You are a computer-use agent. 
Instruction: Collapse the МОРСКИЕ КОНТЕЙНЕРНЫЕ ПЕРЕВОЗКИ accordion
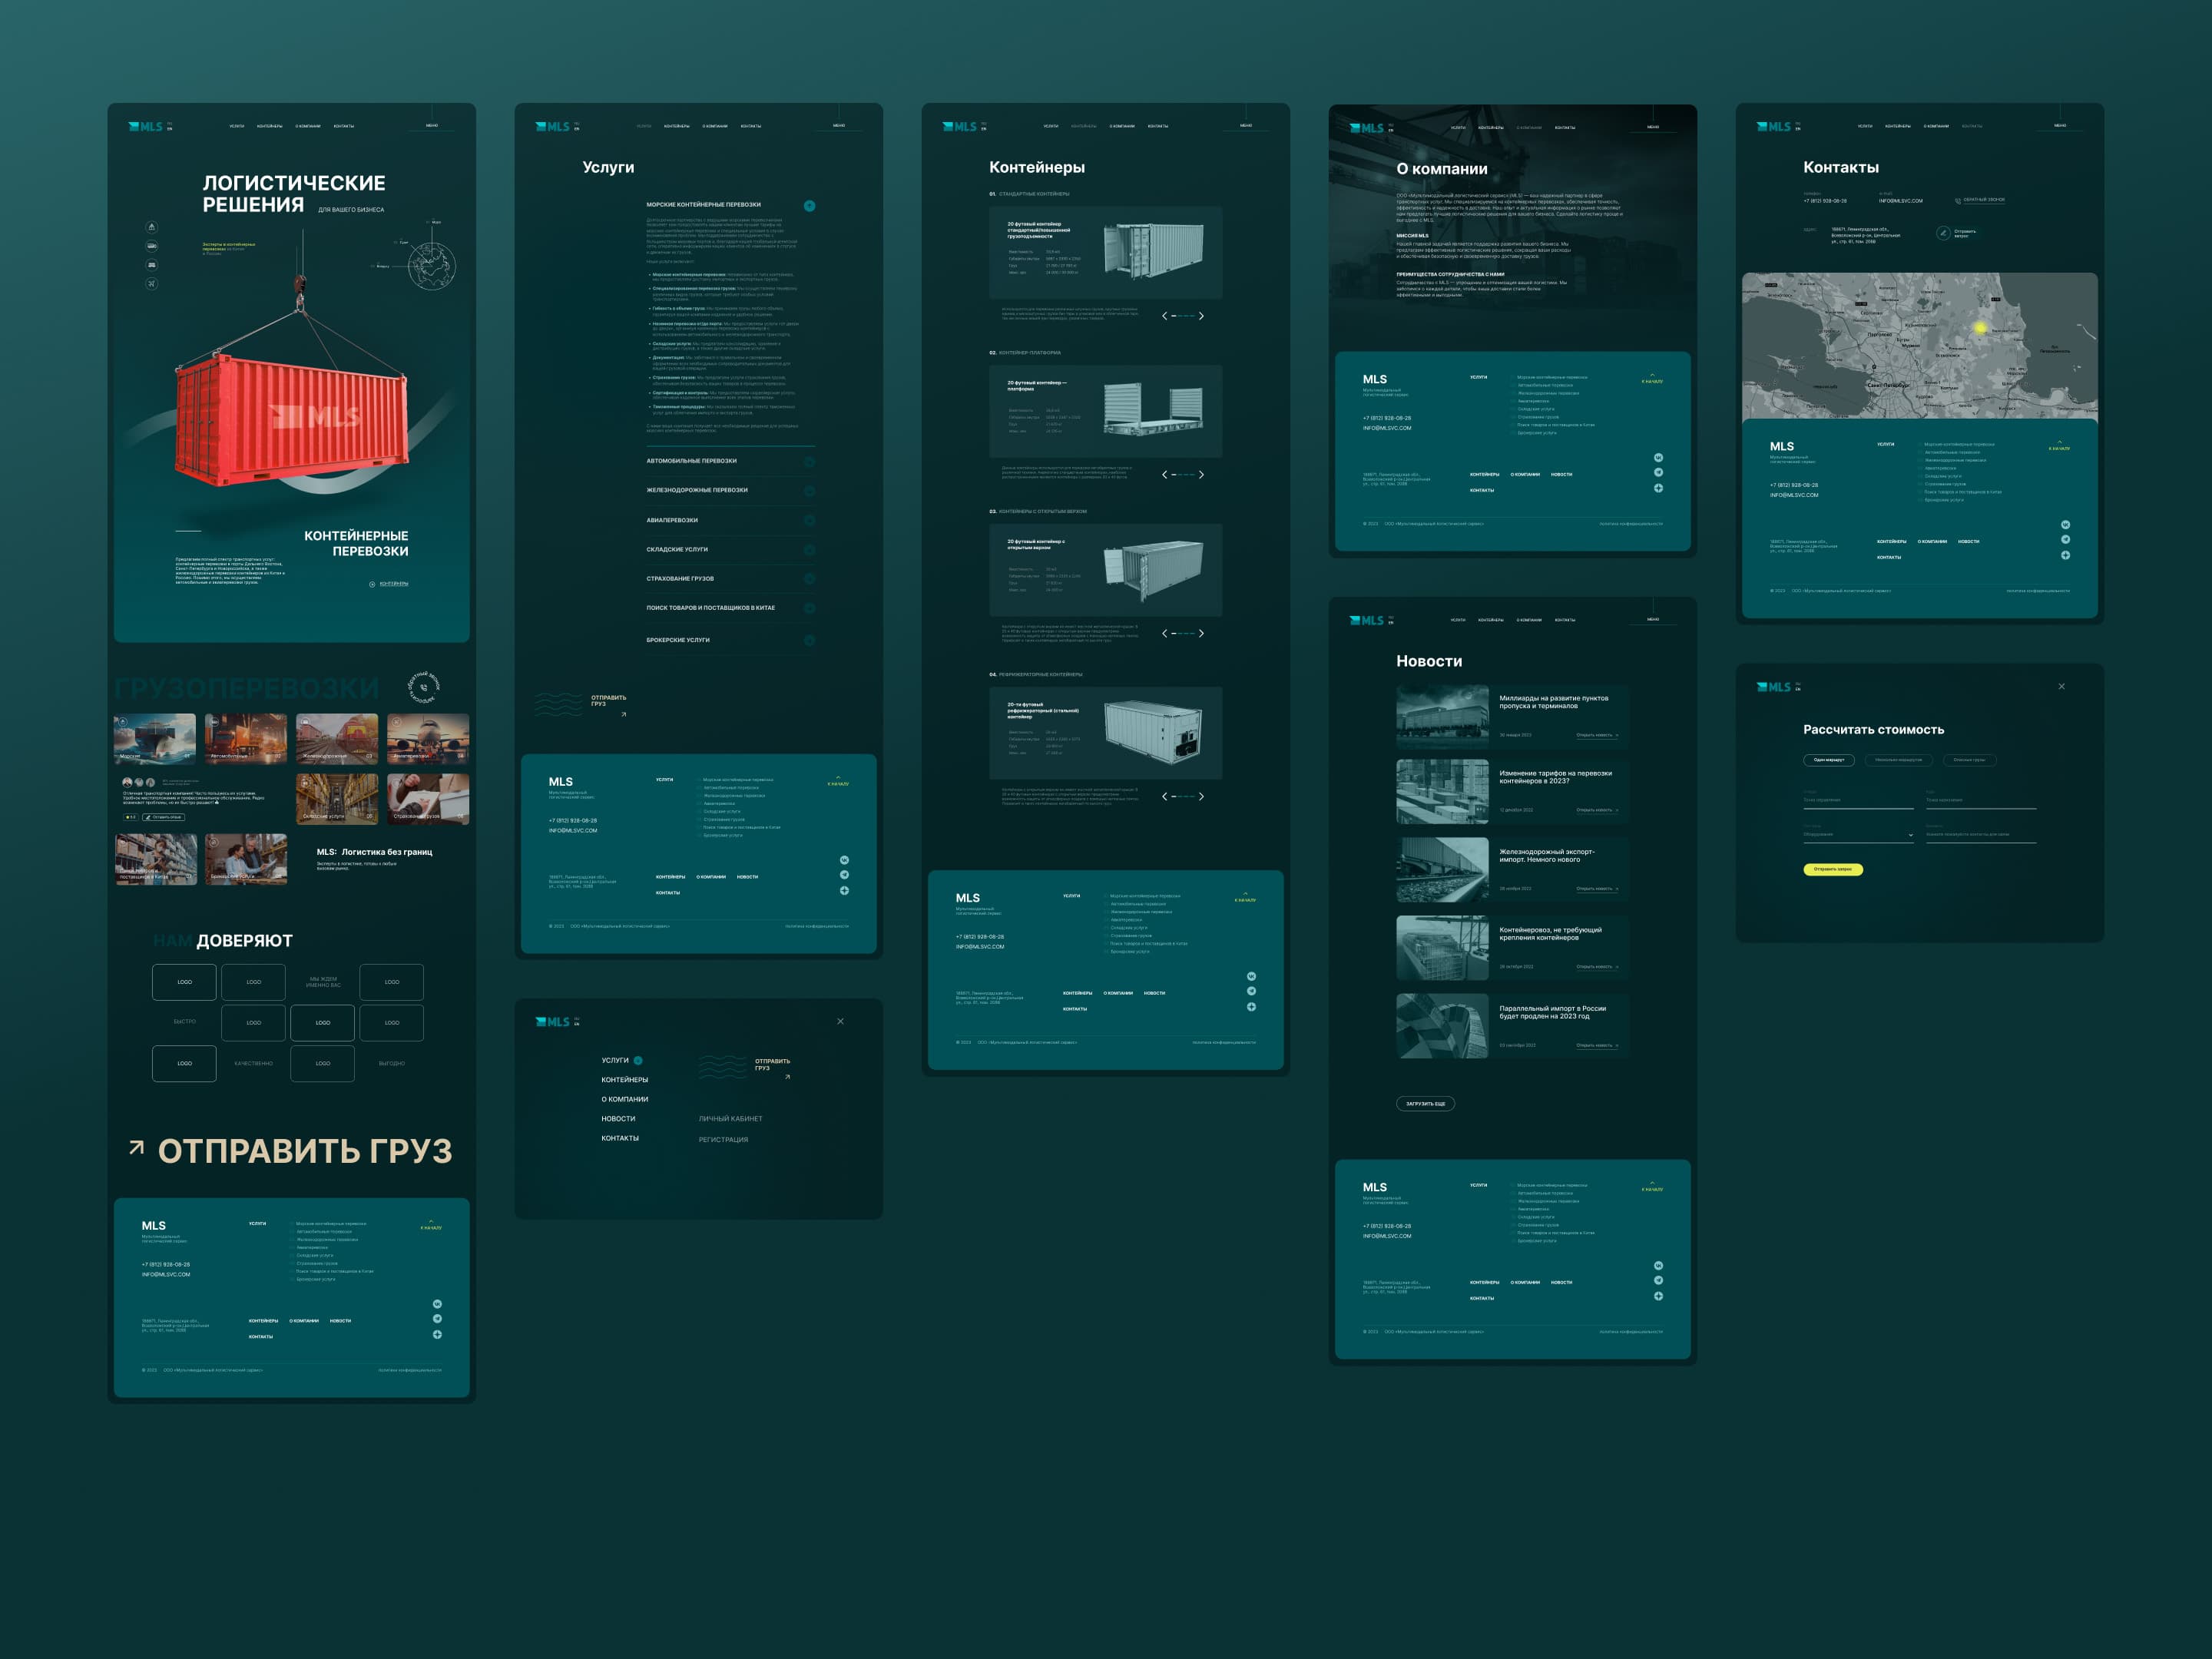[x=809, y=206]
